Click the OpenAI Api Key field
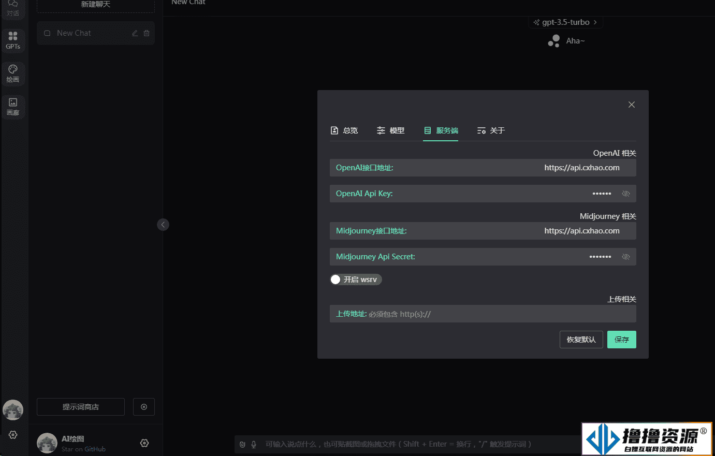Viewport: 715px width, 456px height. pyautogui.click(x=483, y=194)
